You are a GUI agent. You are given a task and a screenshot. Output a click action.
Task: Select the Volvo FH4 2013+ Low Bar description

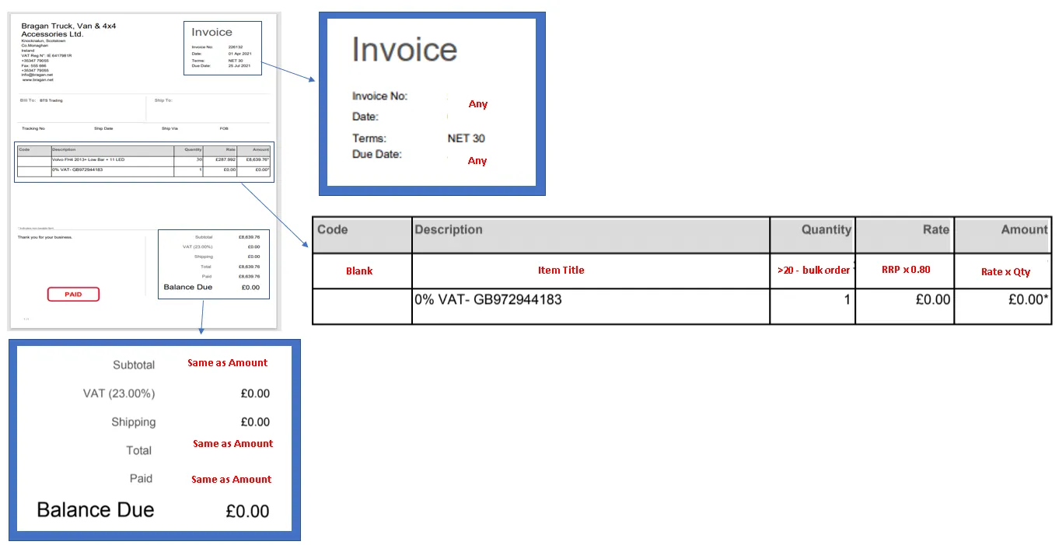pos(88,159)
